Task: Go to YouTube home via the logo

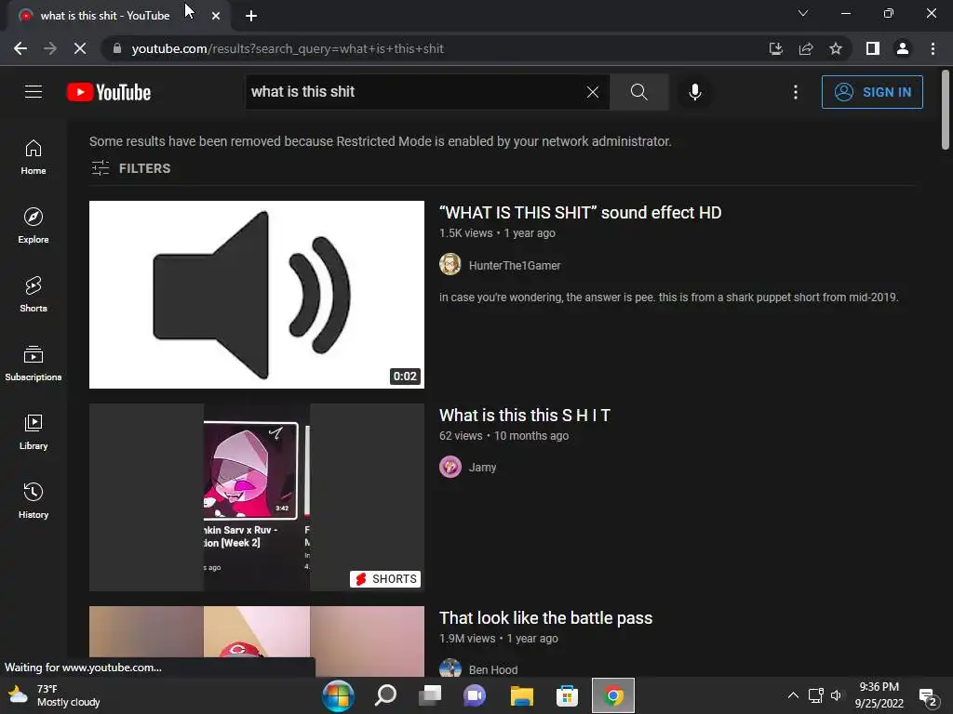Action: pyautogui.click(x=109, y=92)
